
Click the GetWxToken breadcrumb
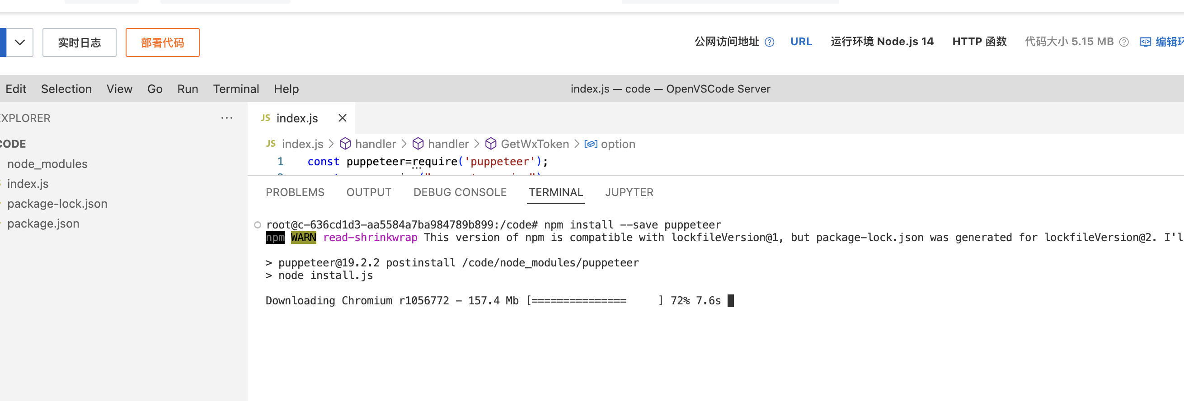click(535, 144)
